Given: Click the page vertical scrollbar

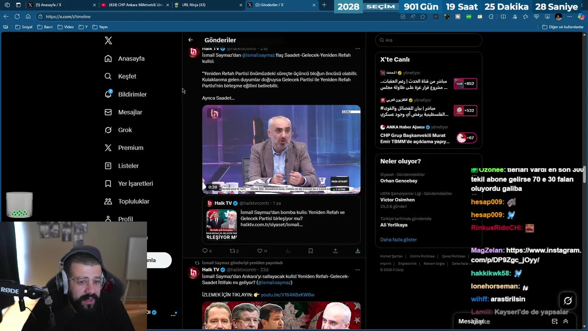Looking at the screenshot, I should 585,175.
